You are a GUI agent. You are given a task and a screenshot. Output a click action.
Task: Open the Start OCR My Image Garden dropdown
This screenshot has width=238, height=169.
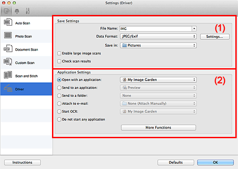158,111
